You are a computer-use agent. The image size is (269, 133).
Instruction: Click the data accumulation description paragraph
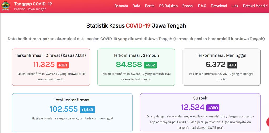click(136, 39)
